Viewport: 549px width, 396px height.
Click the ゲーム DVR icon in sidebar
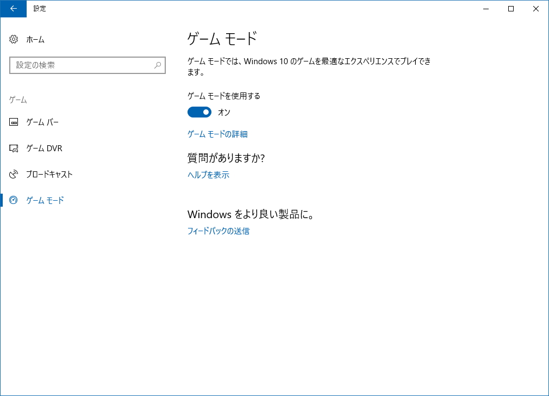pyautogui.click(x=13, y=148)
